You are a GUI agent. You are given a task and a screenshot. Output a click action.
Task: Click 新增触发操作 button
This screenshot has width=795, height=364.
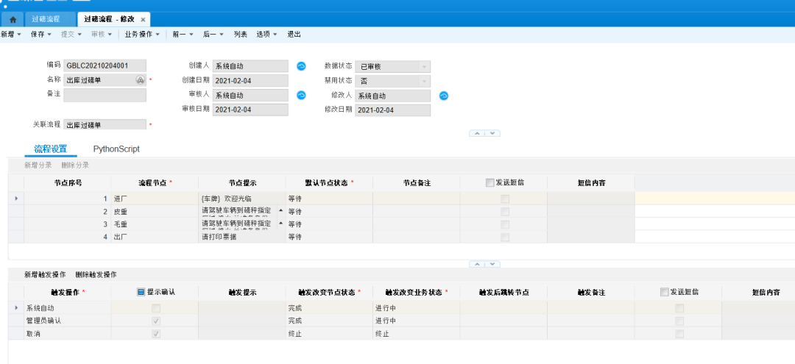(45, 274)
